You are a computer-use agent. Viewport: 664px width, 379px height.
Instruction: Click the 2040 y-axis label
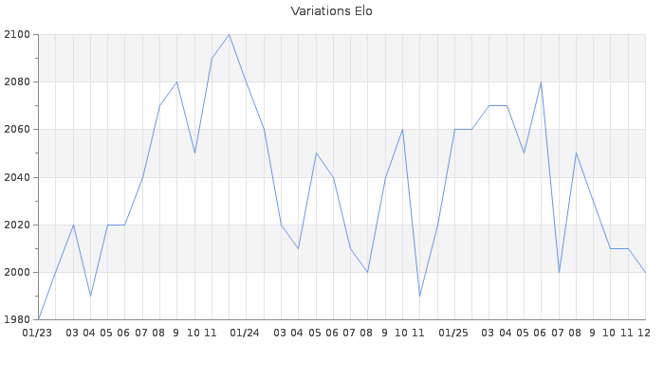pos(19,177)
